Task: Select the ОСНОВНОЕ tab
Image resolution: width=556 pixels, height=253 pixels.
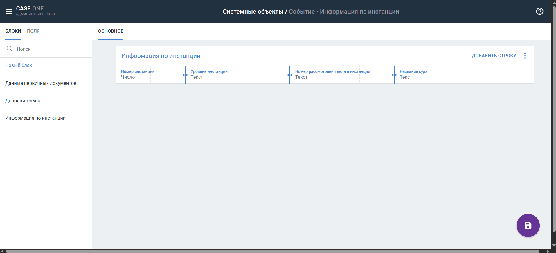Action: [111, 31]
